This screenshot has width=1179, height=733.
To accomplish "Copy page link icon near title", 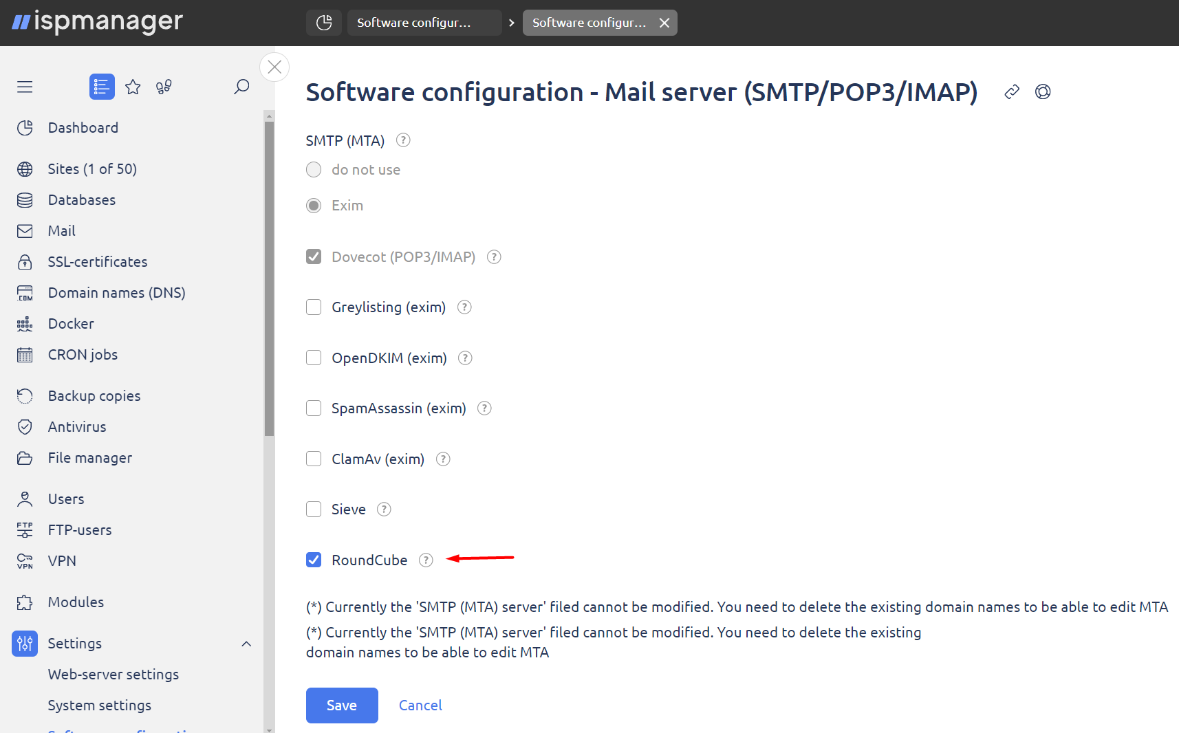I will [x=1012, y=91].
